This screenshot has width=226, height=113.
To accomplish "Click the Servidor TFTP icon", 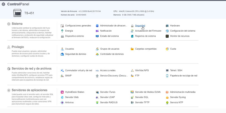I will 132,103.
